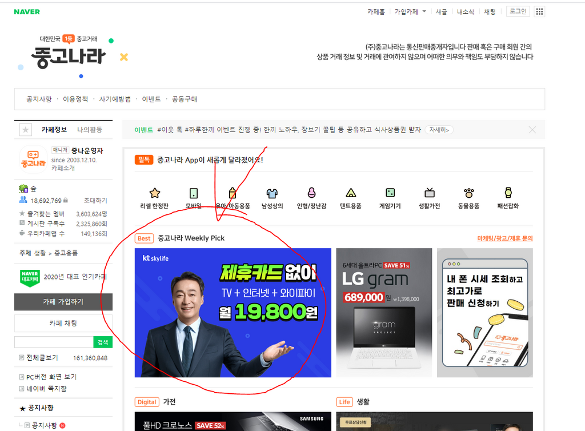Open the 리셀 한정판 star category icon
Screen dimensions: 585x431
point(154,193)
